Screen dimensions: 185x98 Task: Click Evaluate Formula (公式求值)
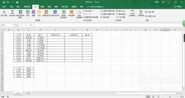coord(121,17)
